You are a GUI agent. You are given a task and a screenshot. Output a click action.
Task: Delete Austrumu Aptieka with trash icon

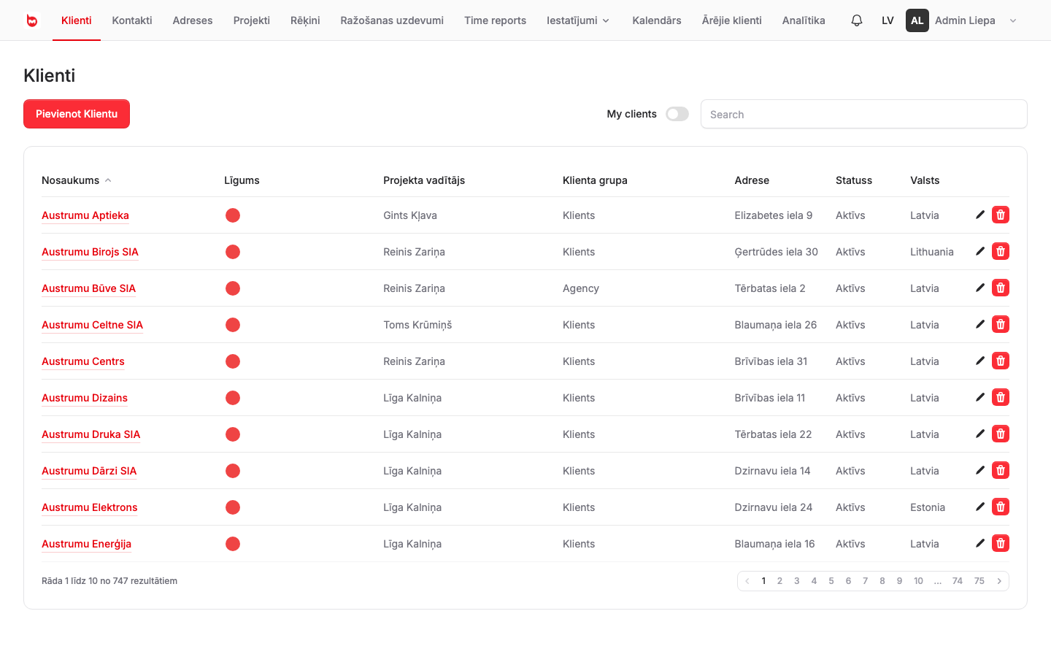click(1001, 215)
